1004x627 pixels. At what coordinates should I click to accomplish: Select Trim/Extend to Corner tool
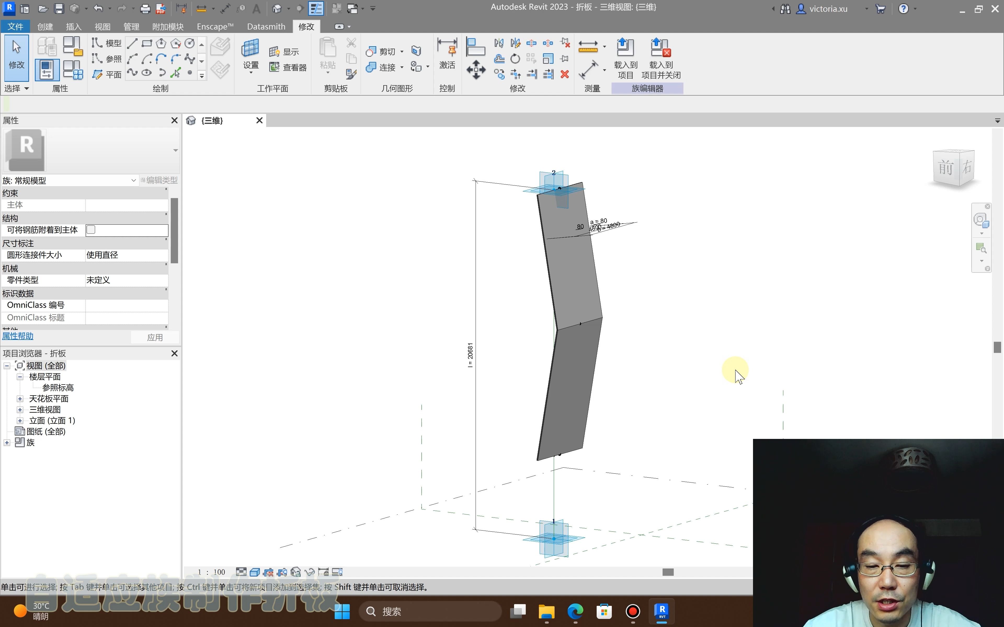click(515, 74)
